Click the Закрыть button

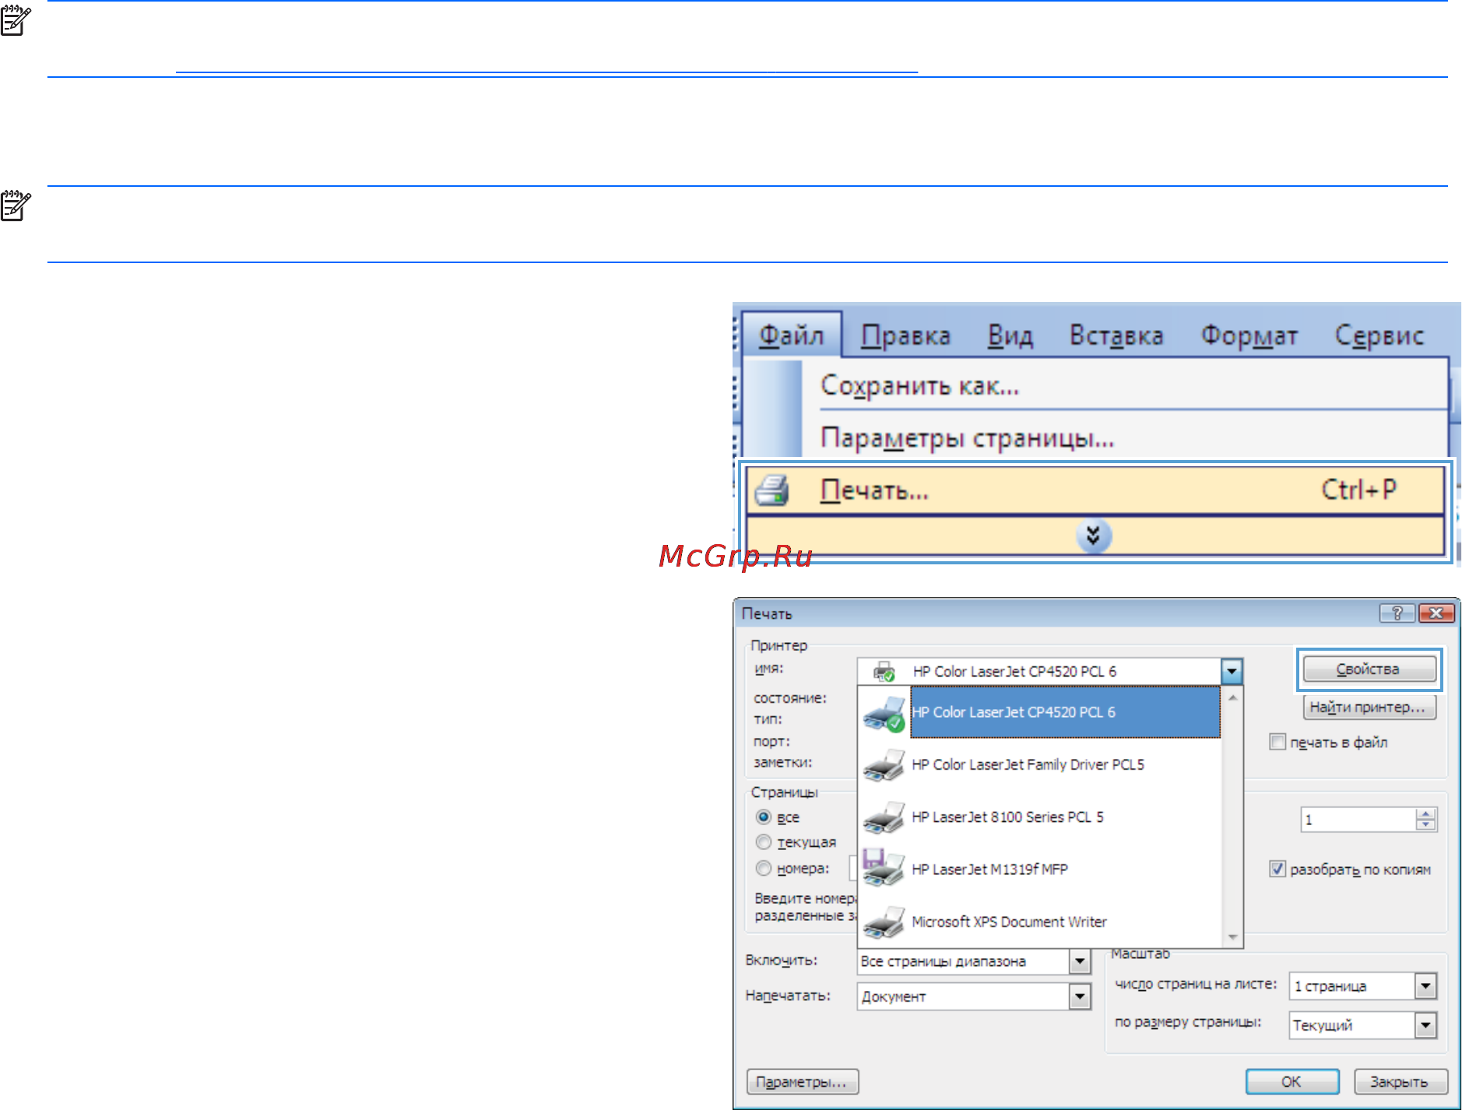(1400, 1082)
